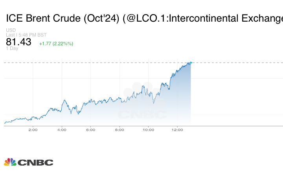Click the 8:00 time axis label
The width and height of the screenshot is (283, 177).
click(x=119, y=129)
